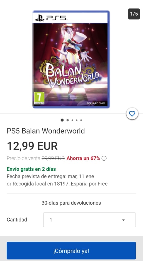Click the ¡Cómpralo ya! button

(71, 250)
